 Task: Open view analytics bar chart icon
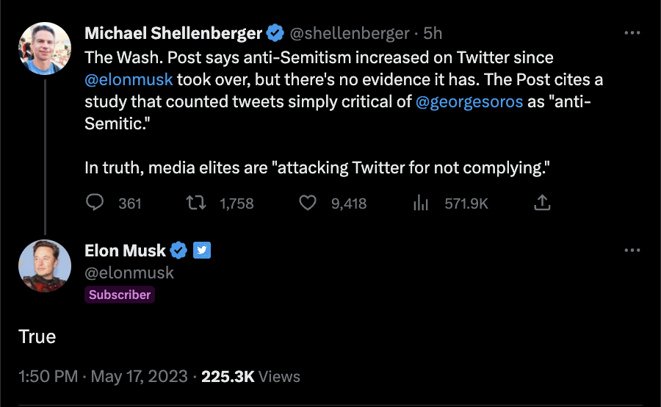422,203
